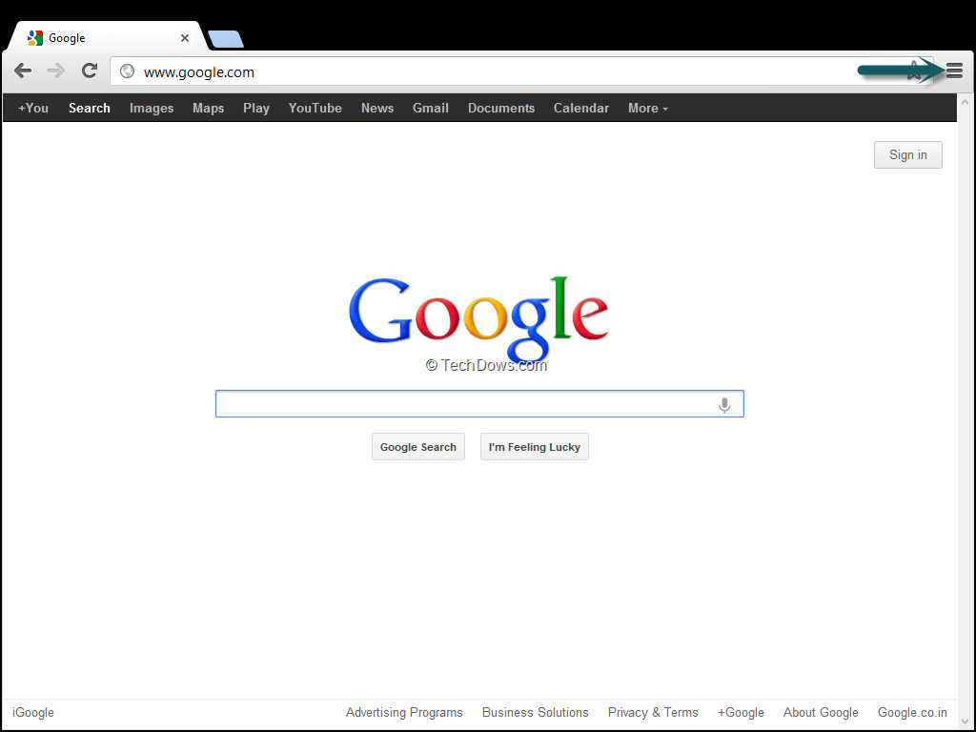This screenshot has height=732, width=976.
Task: Open Images in Google bar
Action: (x=152, y=109)
